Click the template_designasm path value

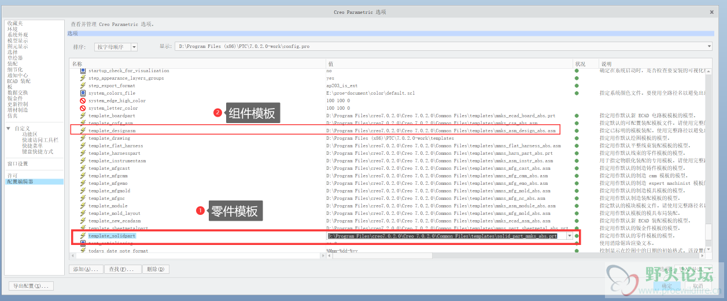[441, 131]
